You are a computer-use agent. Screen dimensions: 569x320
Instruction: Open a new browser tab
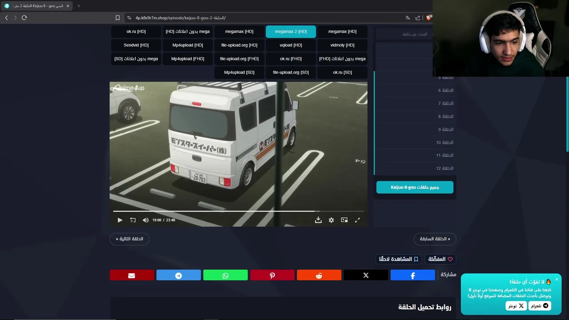tap(79, 6)
